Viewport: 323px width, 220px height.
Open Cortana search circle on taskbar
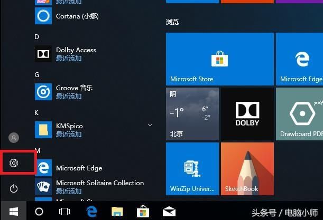coord(39,212)
